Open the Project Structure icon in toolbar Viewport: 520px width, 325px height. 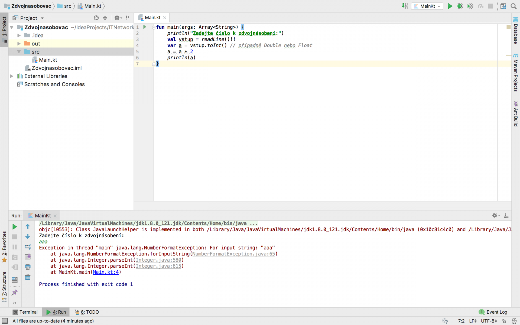(x=503, y=6)
